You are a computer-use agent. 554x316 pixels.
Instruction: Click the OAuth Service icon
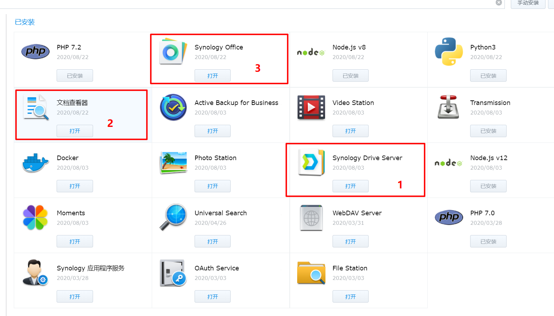point(173,273)
